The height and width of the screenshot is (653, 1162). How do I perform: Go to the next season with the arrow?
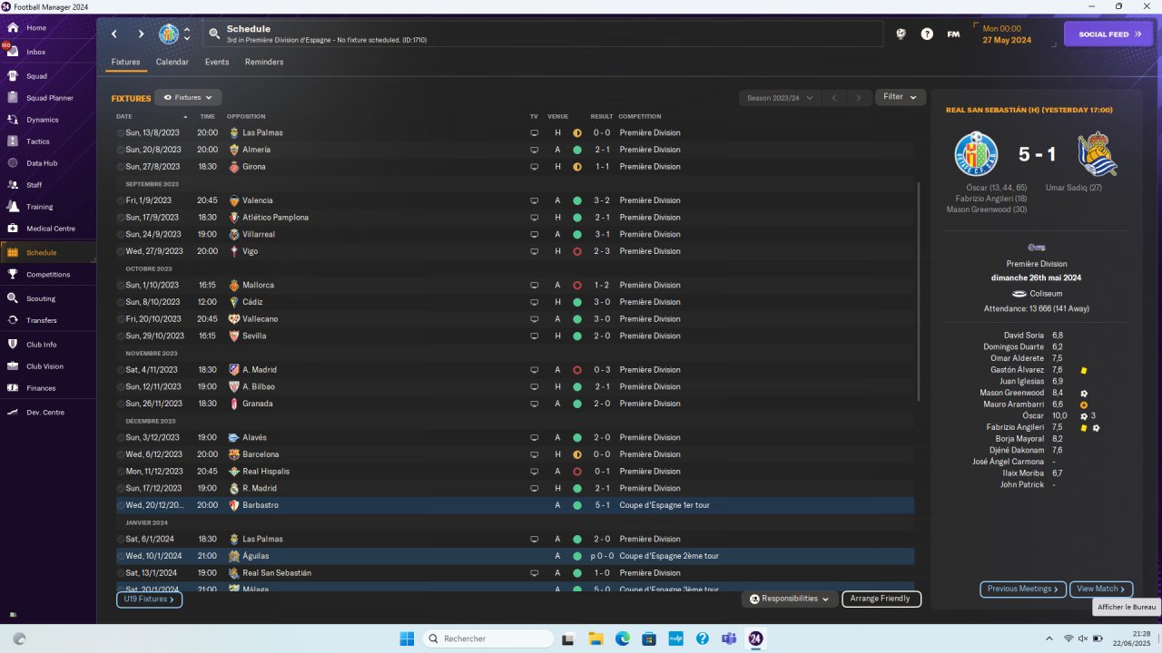[x=858, y=98]
